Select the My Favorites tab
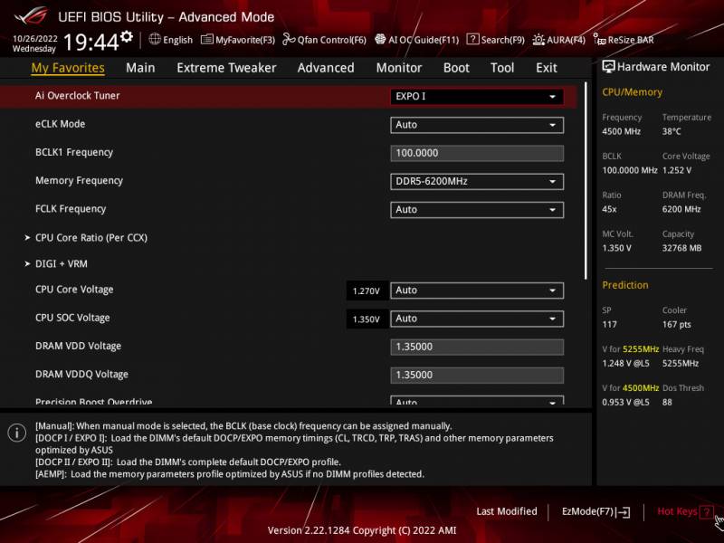Image resolution: width=724 pixels, height=543 pixels. 68,68
